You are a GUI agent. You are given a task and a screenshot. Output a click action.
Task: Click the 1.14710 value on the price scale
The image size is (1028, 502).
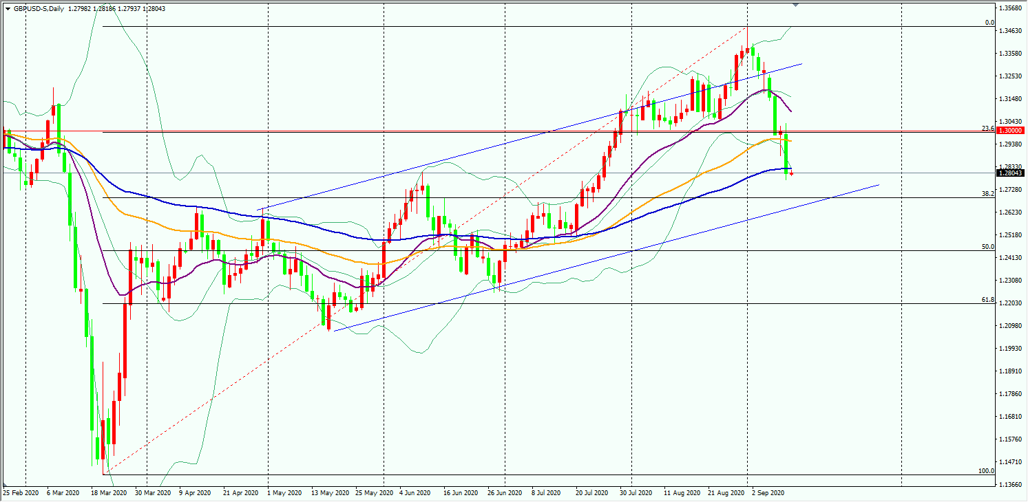(x=1009, y=462)
